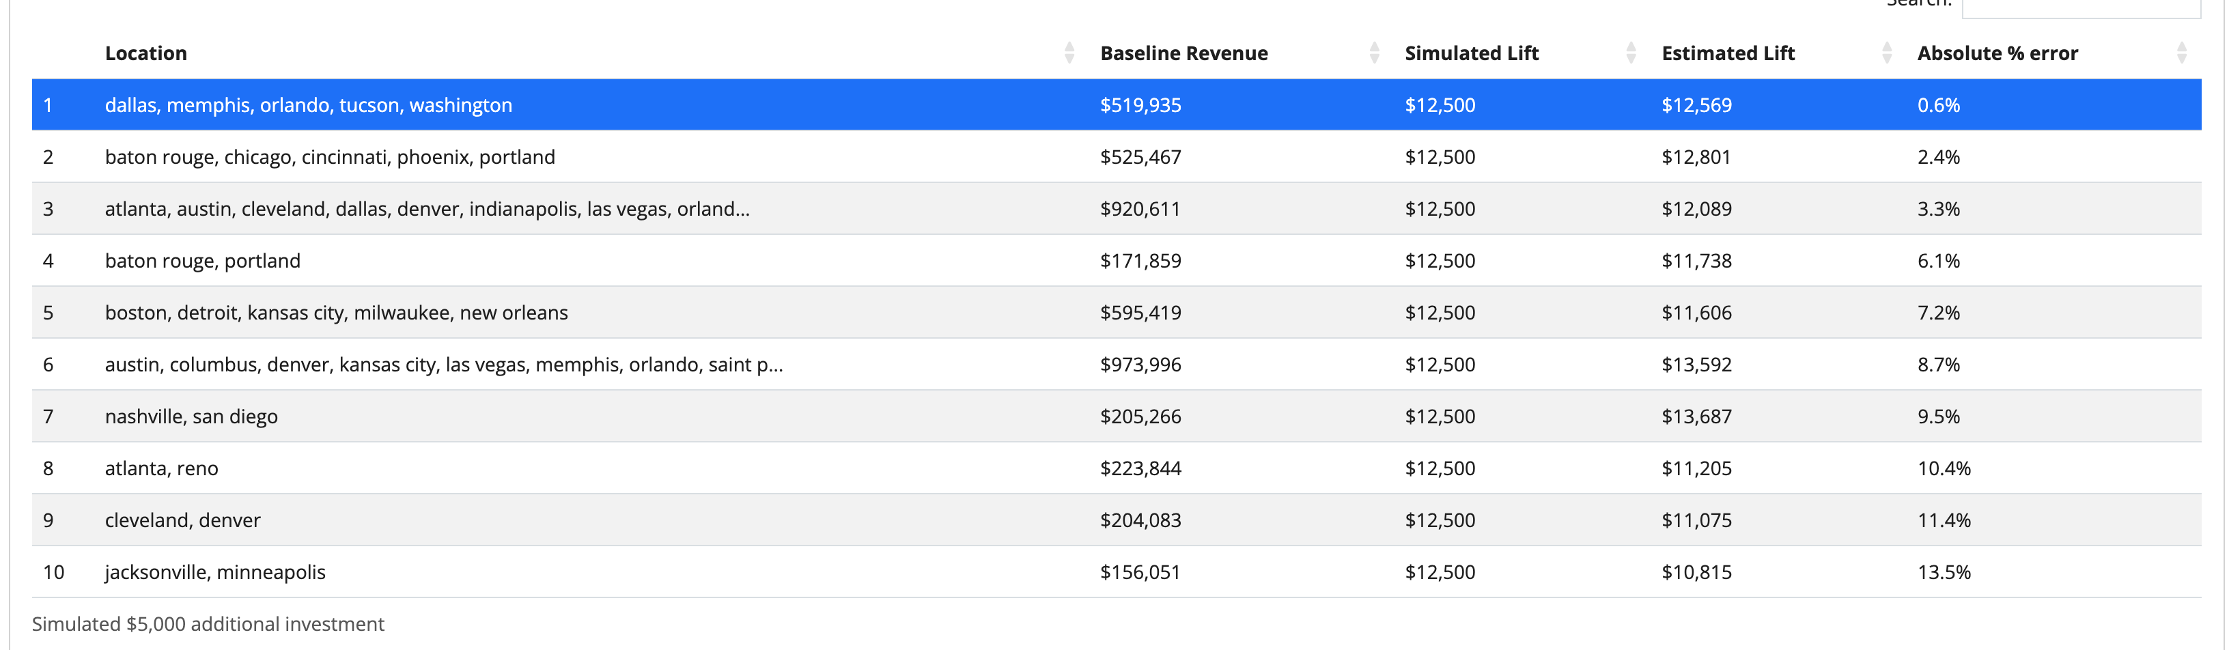Choose the boston, detroit, kansas city row
This screenshot has height=650, width=2229.
pos(336,313)
